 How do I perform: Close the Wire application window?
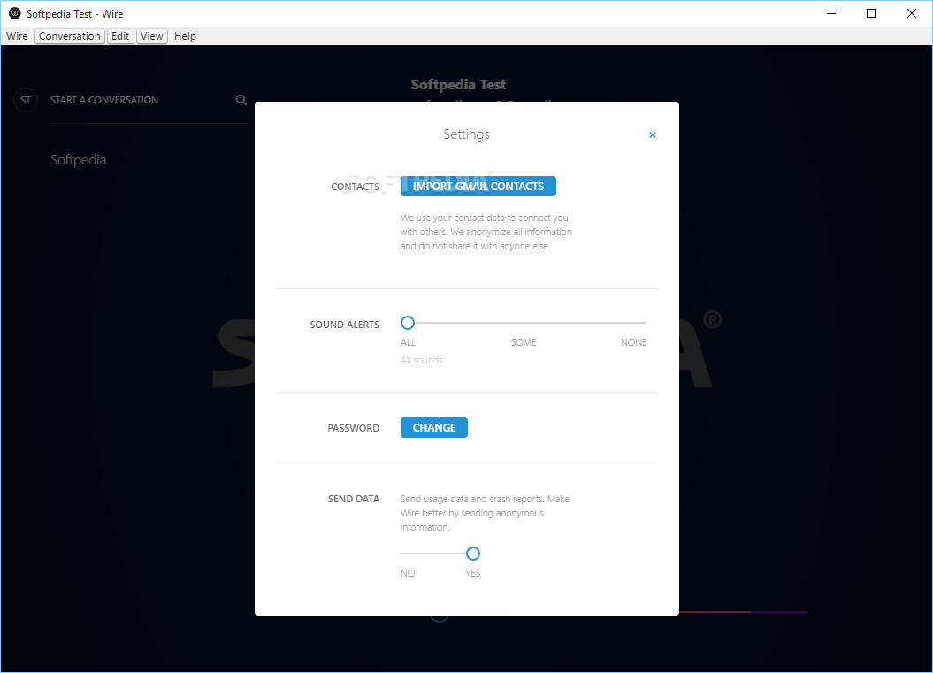[911, 13]
